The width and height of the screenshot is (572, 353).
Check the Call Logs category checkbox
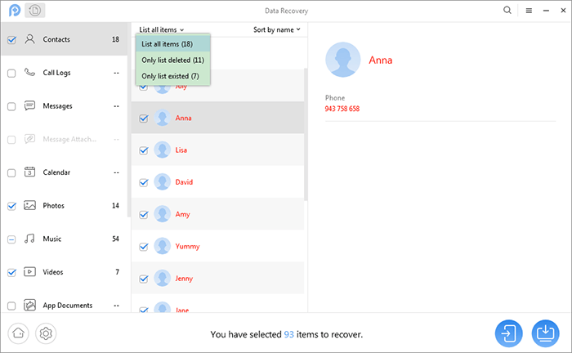(11, 74)
